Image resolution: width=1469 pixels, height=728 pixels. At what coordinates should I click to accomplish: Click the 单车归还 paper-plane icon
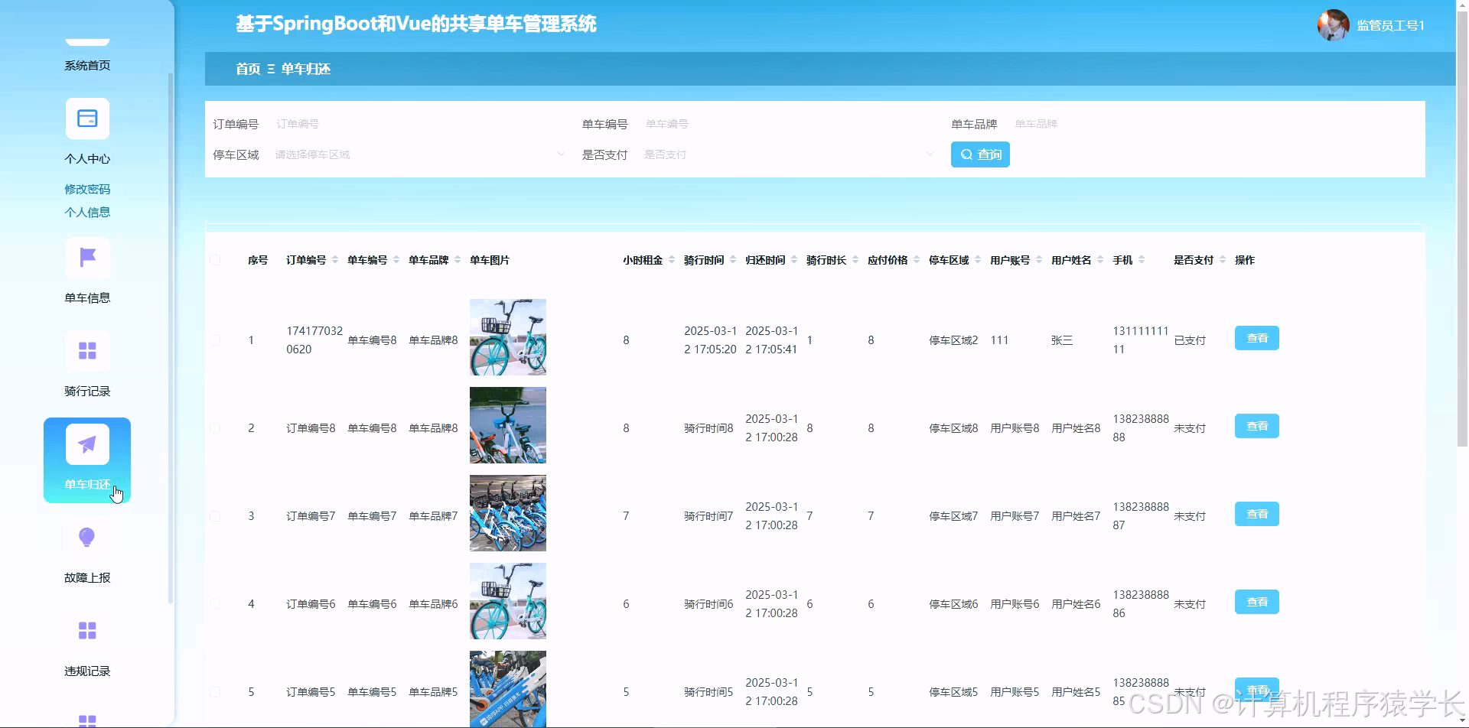87,444
